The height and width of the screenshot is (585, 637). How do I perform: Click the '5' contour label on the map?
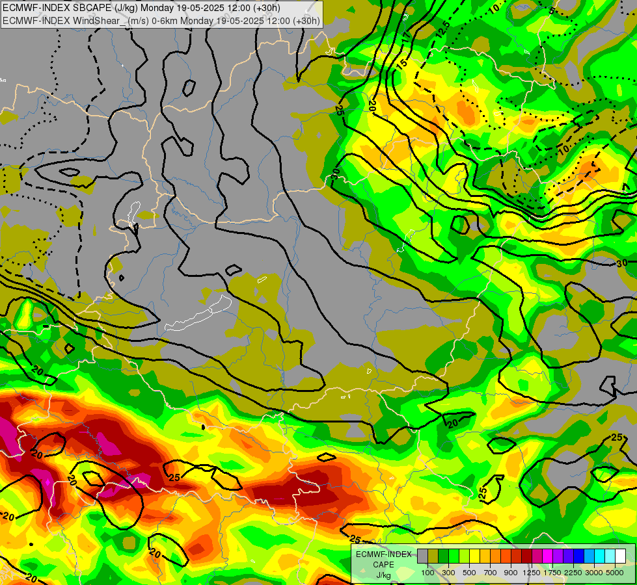(x=551, y=10)
